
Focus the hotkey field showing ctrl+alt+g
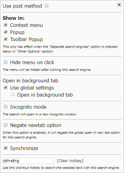(28, 161)
